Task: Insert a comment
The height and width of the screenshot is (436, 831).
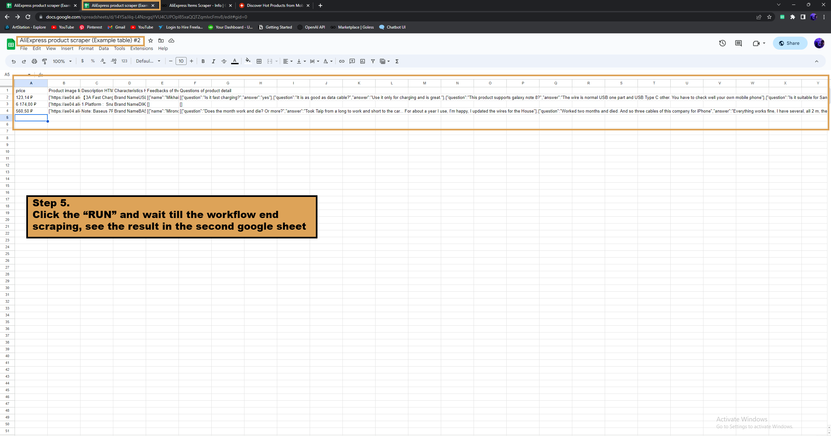Action: coord(352,61)
